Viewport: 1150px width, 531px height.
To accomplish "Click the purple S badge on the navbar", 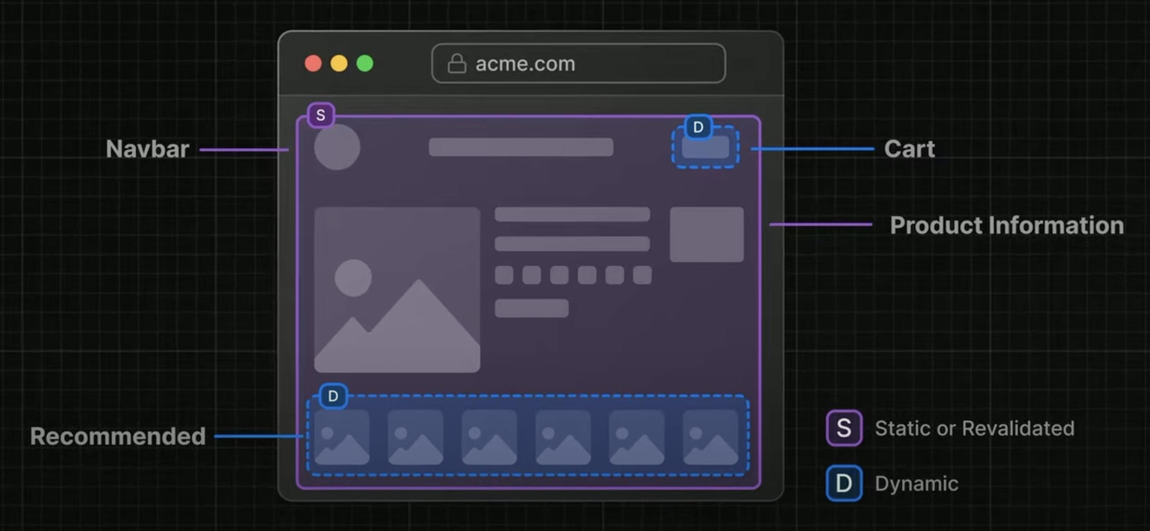I will pyautogui.click(x=321, y=115).
